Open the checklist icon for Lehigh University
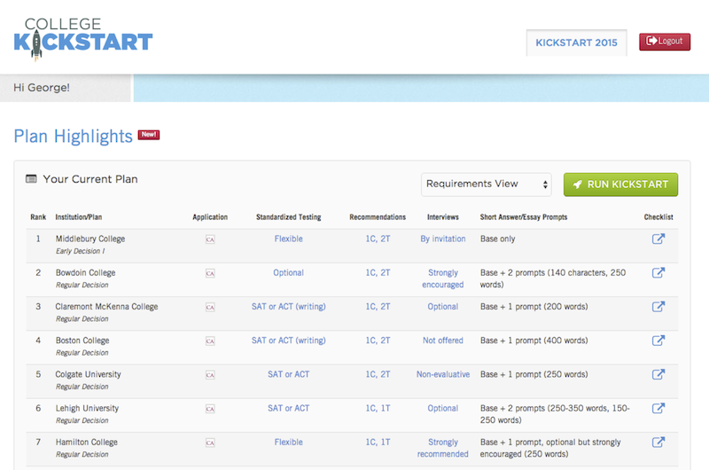 [x=658, y=408]
